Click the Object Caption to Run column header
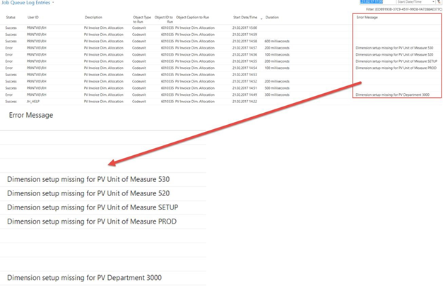The height and width of the screenshot is (292, 443). [192, 18]
